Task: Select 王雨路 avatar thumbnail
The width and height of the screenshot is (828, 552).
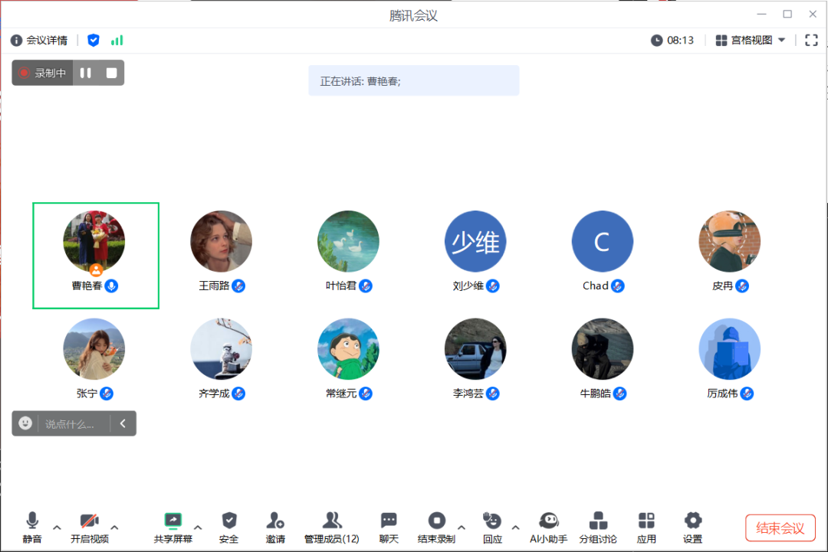Action: [222, 241]
